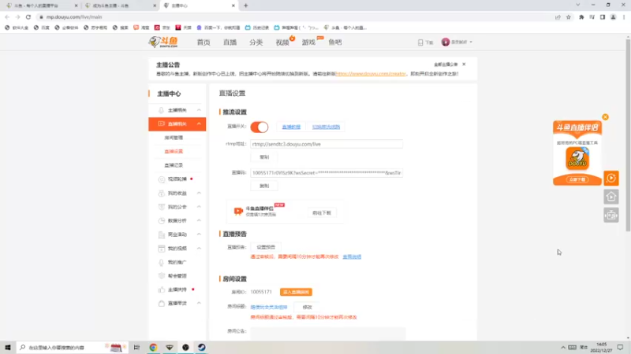Expand the 商业活动 section chevron
This screenshot has height=354, width=631.
199,234
